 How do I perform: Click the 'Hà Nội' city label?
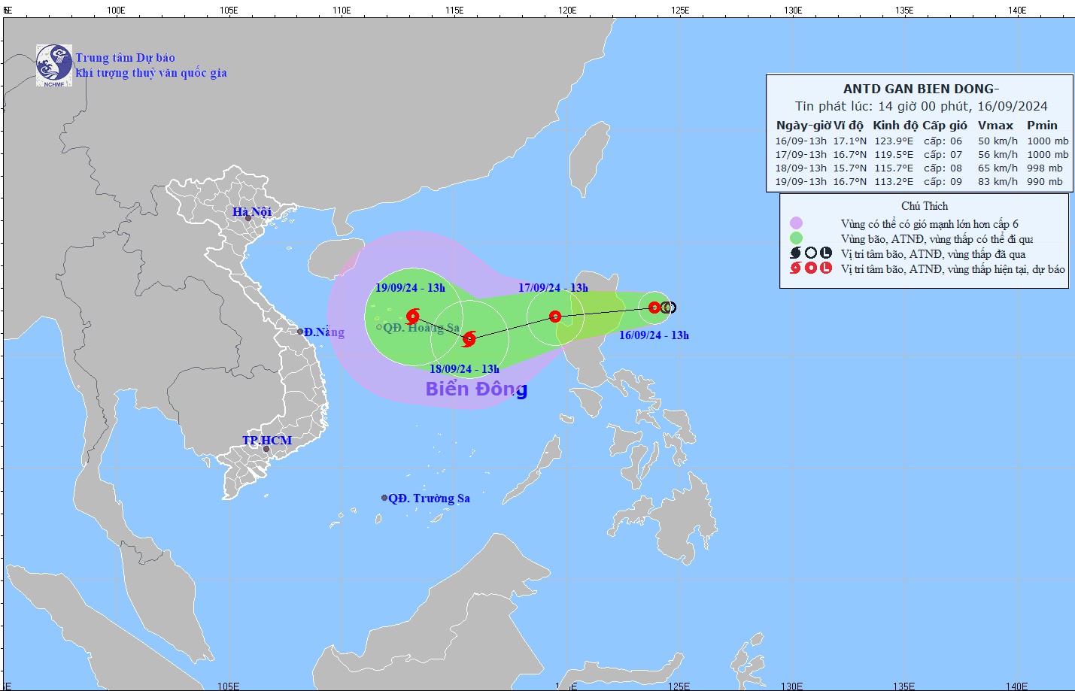pos(252,212)
